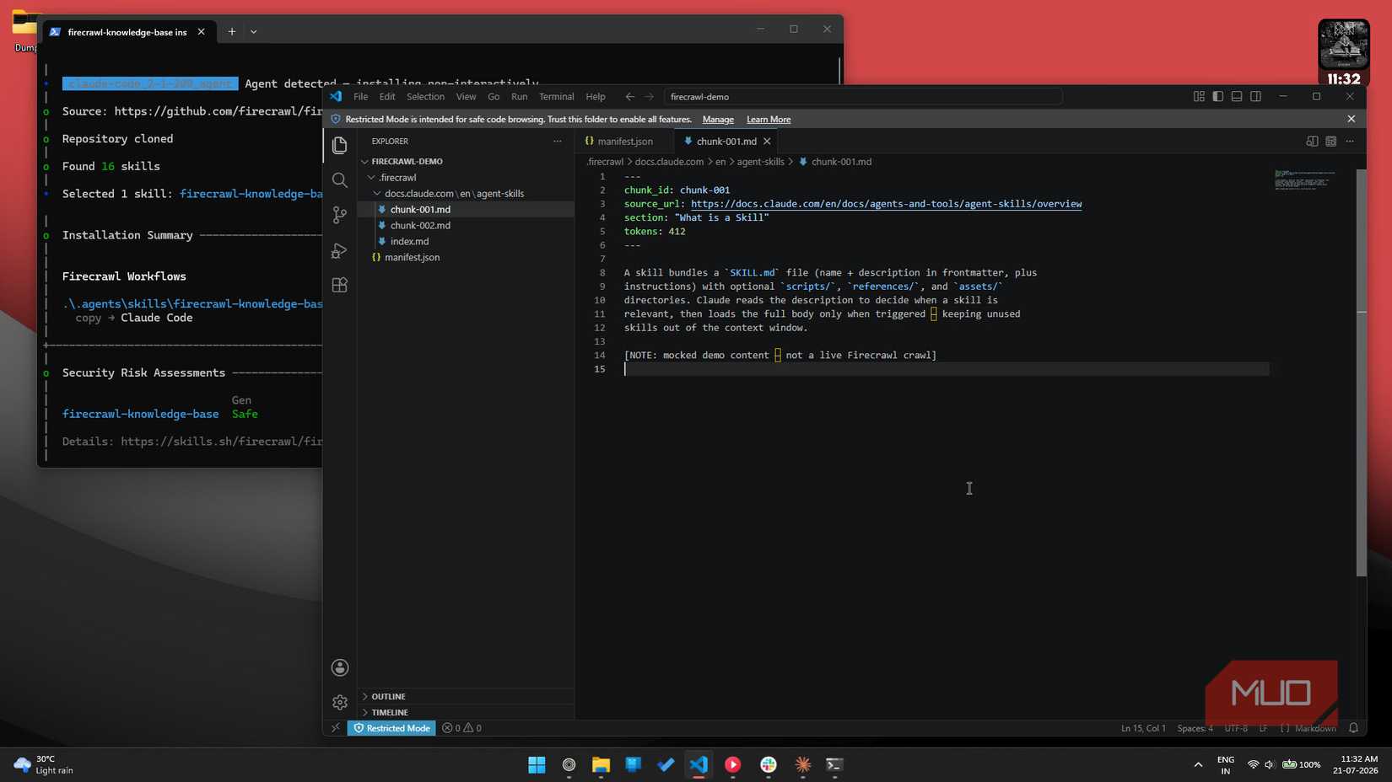Open the Run menu
Viewport: 1392px width, 782px height.
[x=520, y=97]
